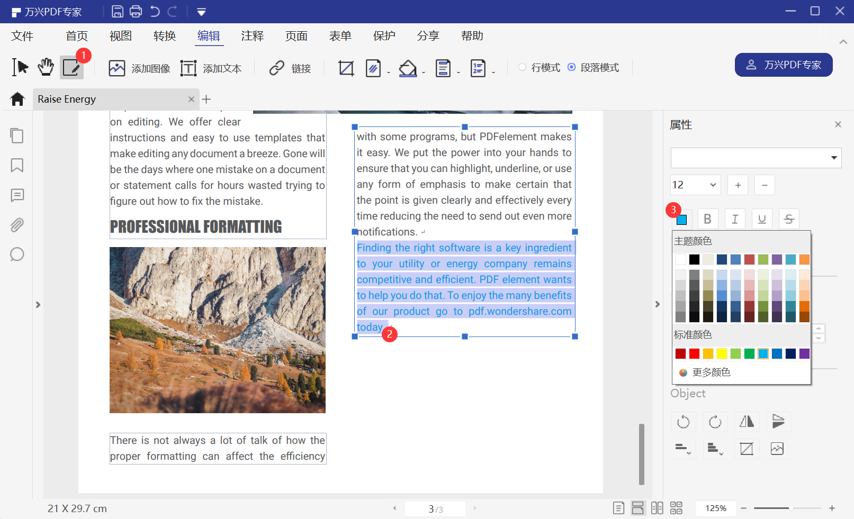Select paragraph mode (段落模式) radio button
Viewport: 854px width, 519px height.
(572, 67)
